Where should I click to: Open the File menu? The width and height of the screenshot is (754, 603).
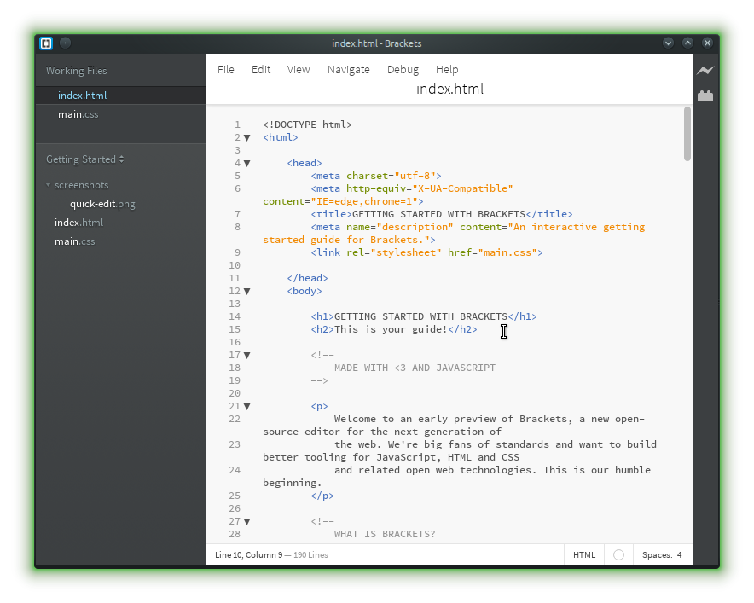(225, 70)
